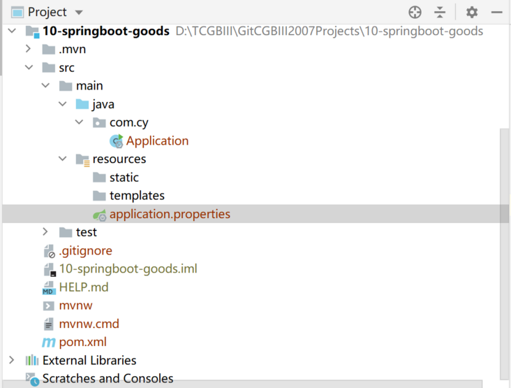Viewport: 511px width, 388px height.
Task: Select the .gitignore file
Action: pyautogui.click(x=85, y=250)
